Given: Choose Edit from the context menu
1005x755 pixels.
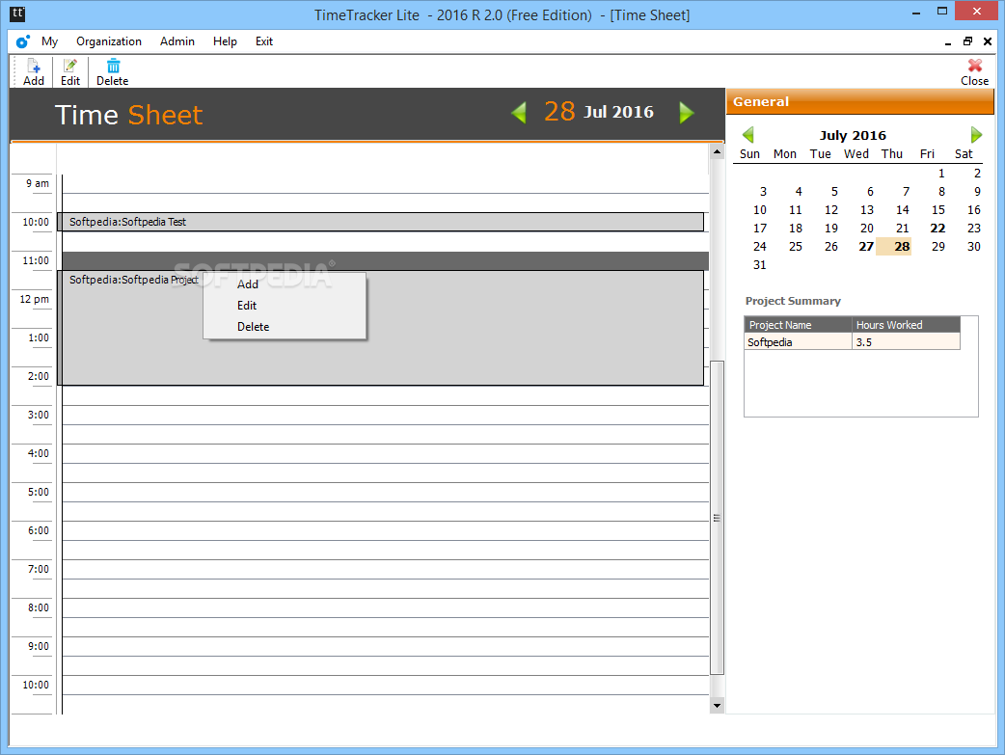Looking at the screenshot, I should click(x=285, y=306).
